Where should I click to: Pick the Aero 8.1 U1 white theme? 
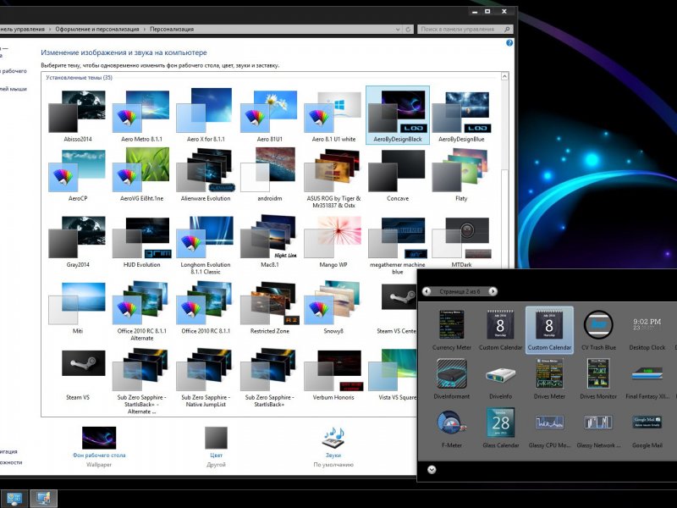point(333,115)
